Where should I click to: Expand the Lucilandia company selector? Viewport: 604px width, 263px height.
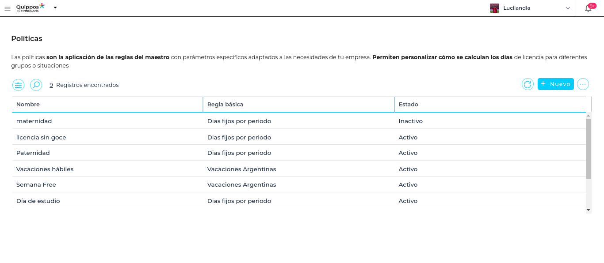coord(568,8)
